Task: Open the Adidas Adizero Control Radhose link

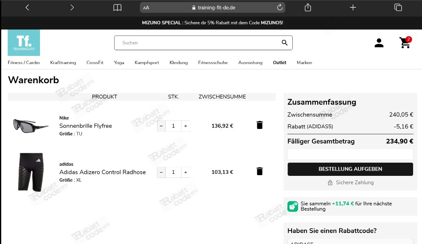Action: coord(102,172)
